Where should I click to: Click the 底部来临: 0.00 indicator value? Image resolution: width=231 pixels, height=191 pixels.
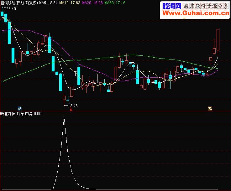point(29,114)
